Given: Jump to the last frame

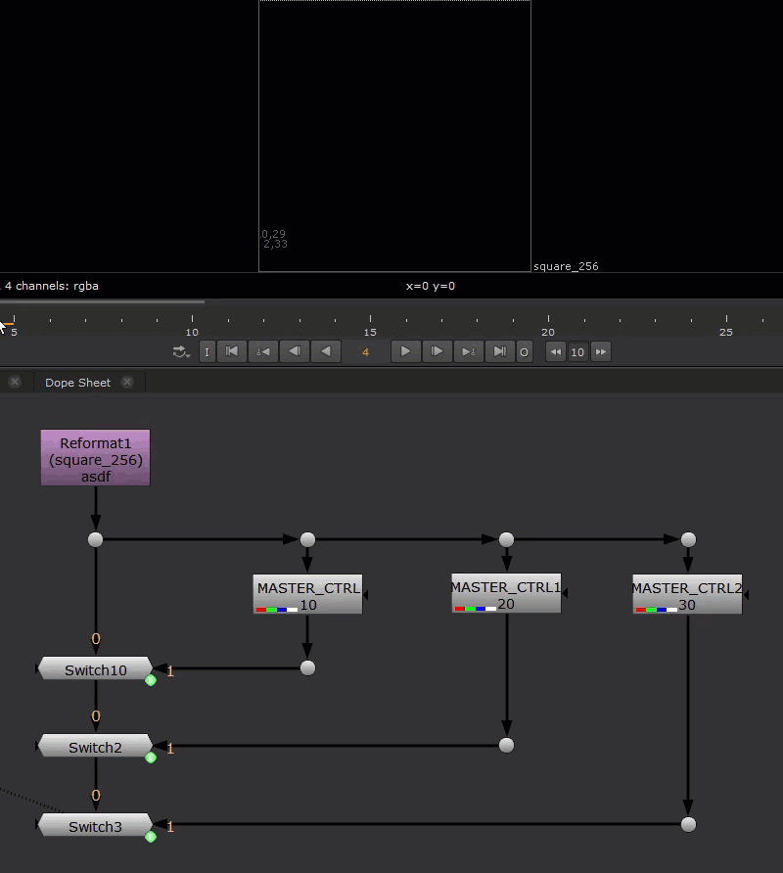Looking at the screenshot, I should [499, 352].
